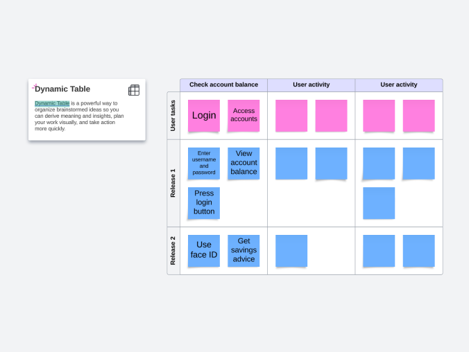
Task: Click the "Release 2" row header
Action: click(x=173, y=250)
